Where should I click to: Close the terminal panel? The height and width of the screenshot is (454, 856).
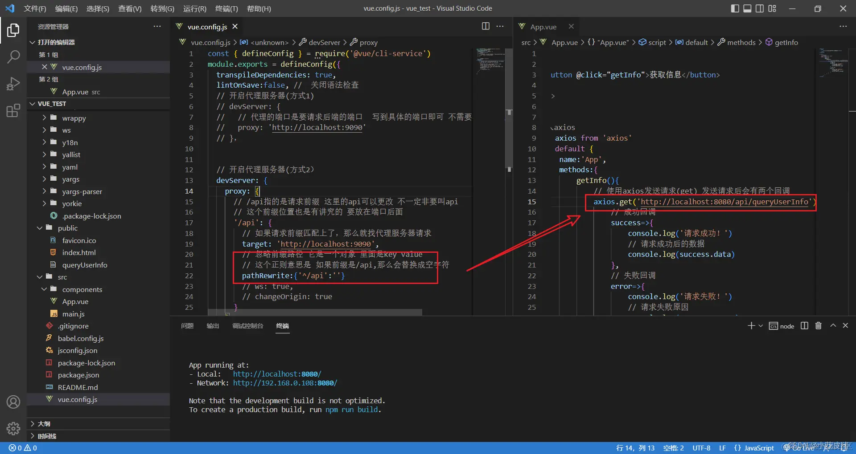click(x=845, y=326)
